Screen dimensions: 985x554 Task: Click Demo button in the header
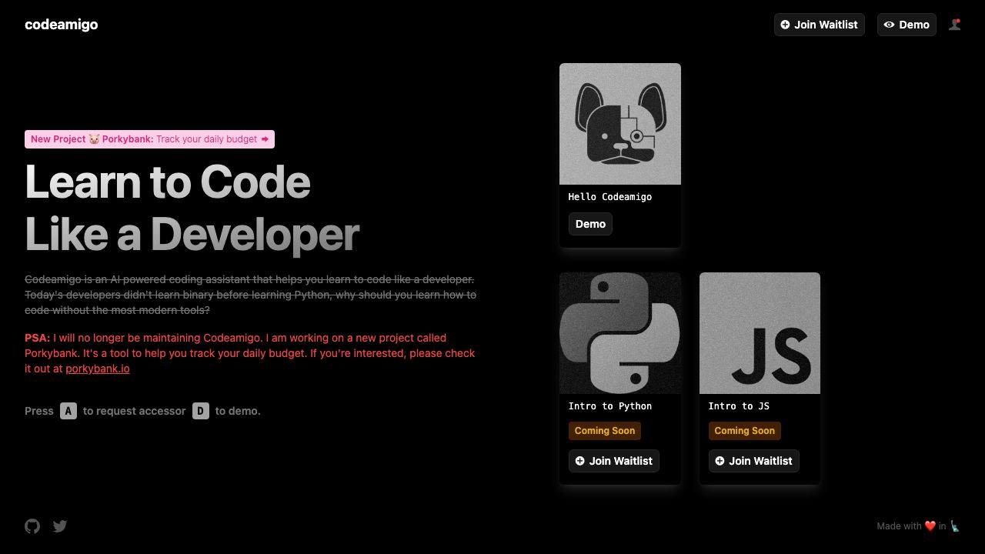tap(907, 25)
